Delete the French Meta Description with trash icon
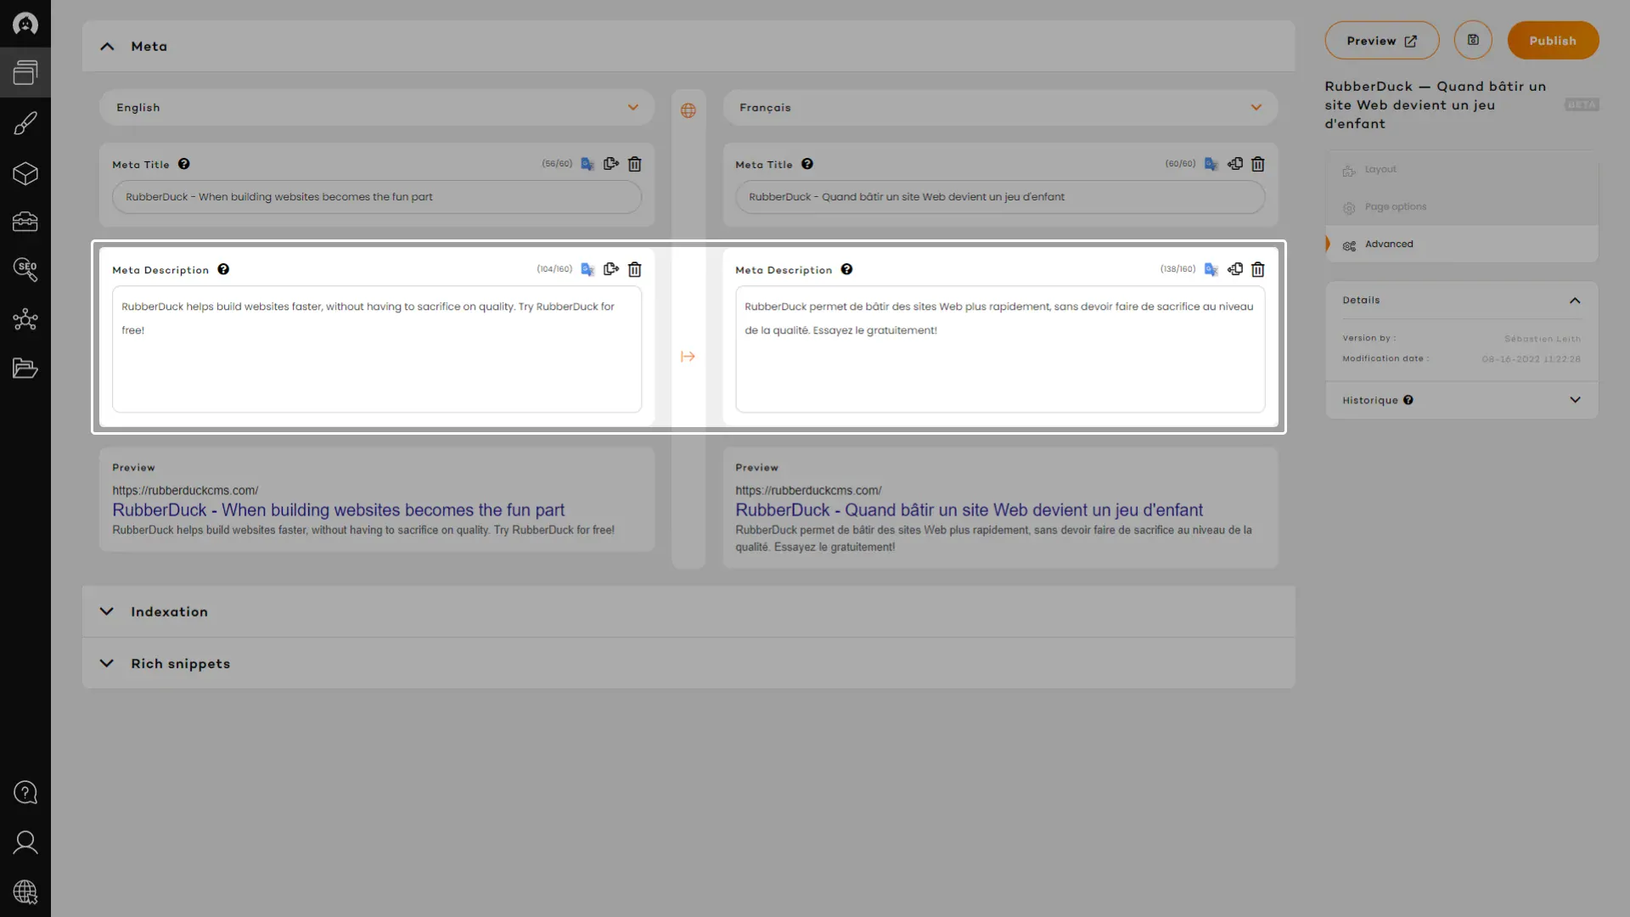1630x917 pixels. pos(1258,270)
